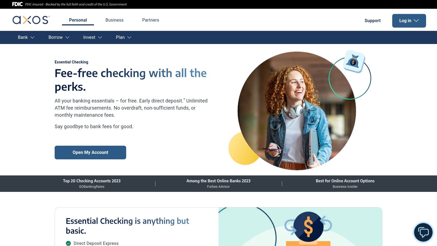Click the chevron inside the Log in button
Viewport: 437px width, 246px height.
[x=416, y=20]
